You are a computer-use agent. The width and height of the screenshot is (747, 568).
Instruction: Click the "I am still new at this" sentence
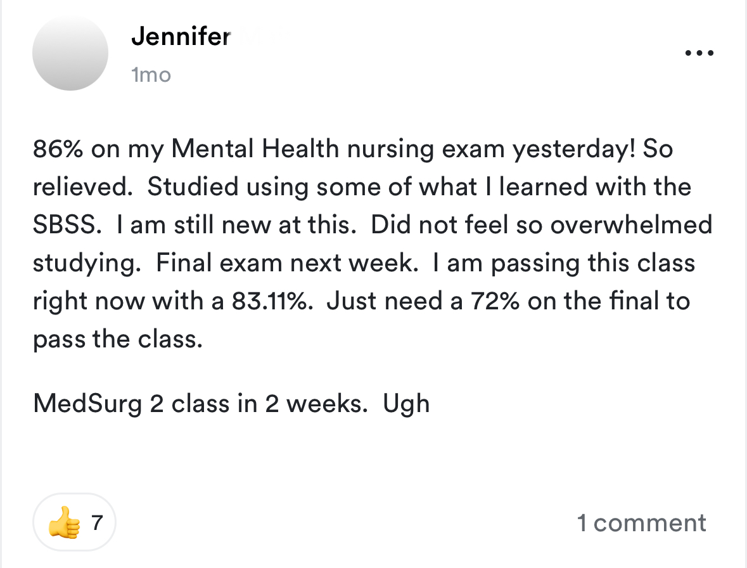coord(233,225)
